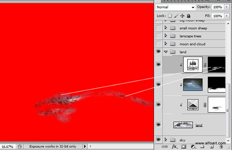Click the create new group icon
232x150 pixels.
[202, 147]
